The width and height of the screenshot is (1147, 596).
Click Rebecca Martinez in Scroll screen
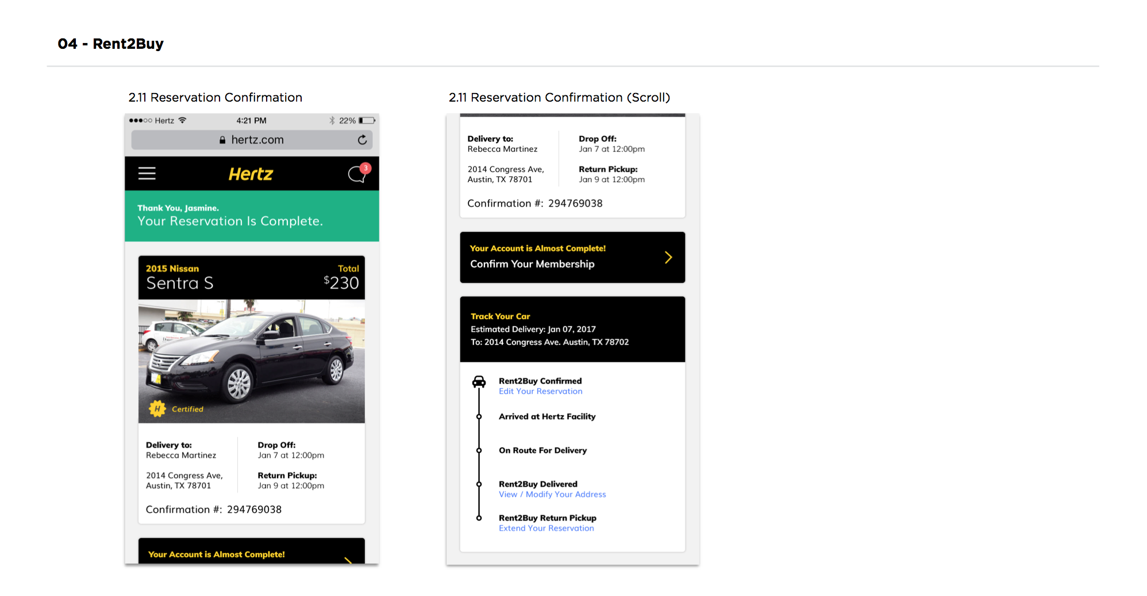coord(502,149)
